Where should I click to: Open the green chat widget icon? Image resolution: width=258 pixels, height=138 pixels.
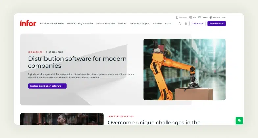pyautogui.click(x=239, y=121)
